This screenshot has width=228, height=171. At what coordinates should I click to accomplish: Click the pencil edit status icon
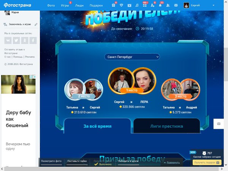click(x=36, y=24)
